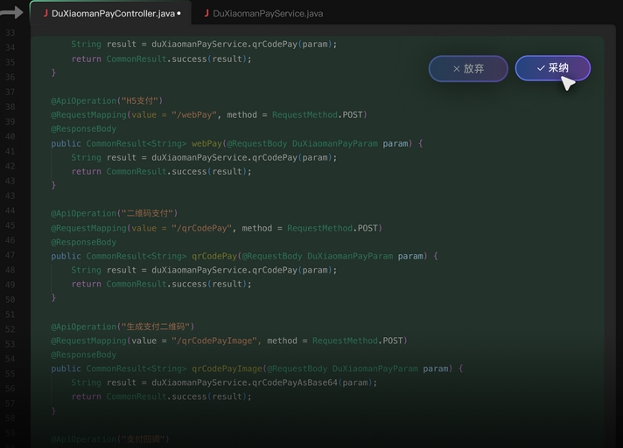The image size is (623, 448).
Task: Click the Java icon on DuXiaomanPayController tab
Action: click(x=45, y=14)
